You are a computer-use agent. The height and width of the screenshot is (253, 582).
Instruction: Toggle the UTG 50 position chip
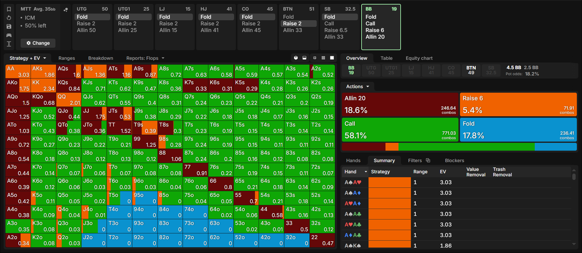pos(371,70)
